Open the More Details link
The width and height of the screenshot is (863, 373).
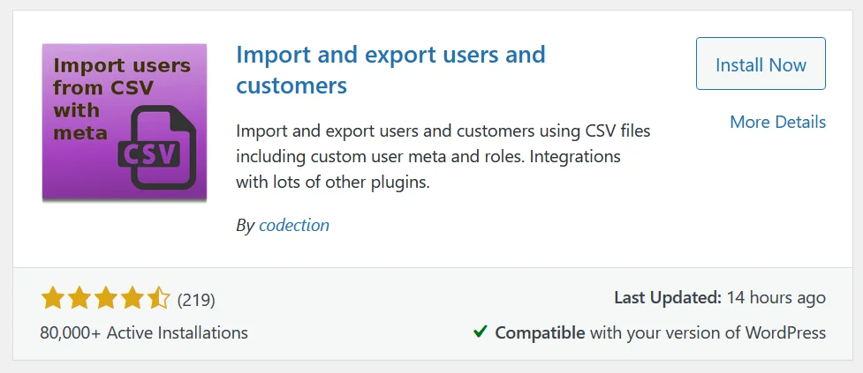click(x=777, y=122)
